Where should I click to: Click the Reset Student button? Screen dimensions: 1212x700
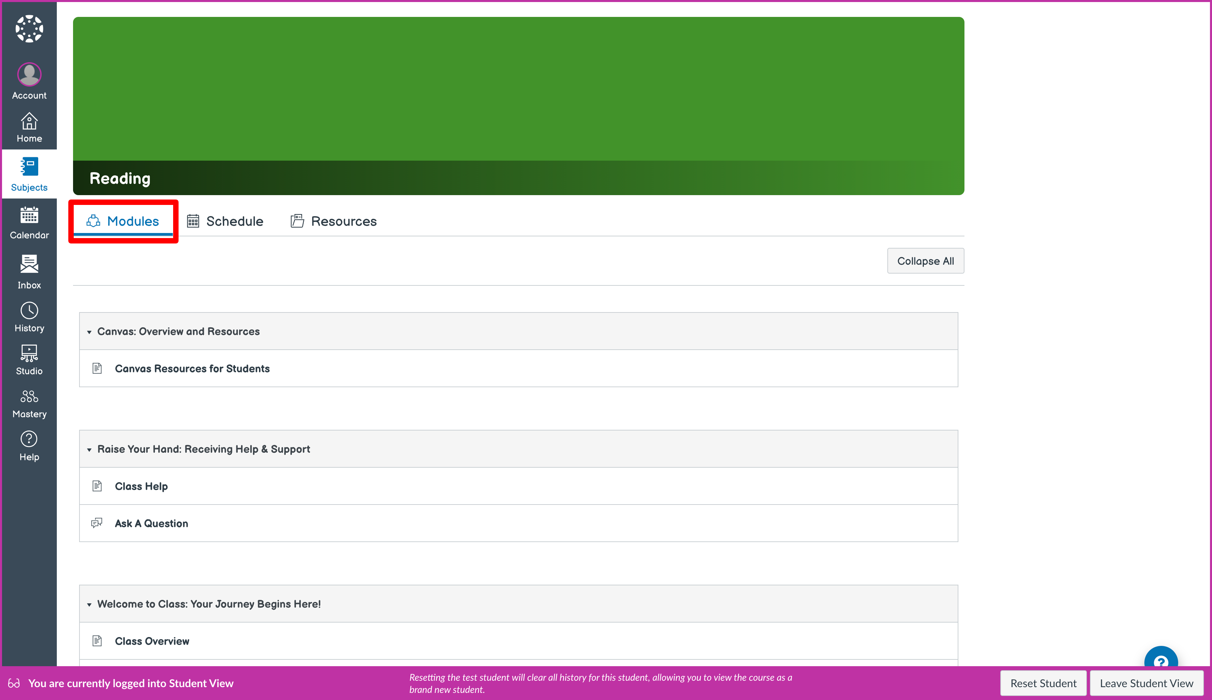1043,683
